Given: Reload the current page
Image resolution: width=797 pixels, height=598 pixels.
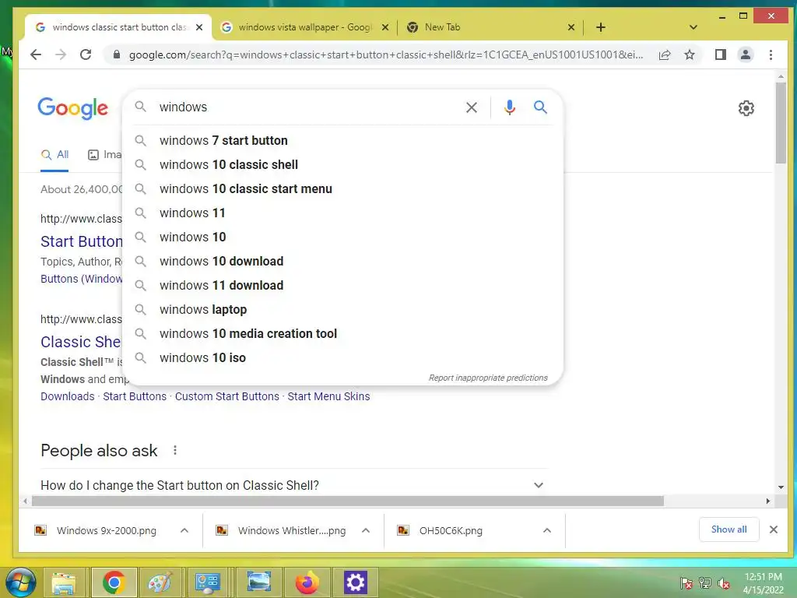Looking at the screenshot, I should 86,55.
